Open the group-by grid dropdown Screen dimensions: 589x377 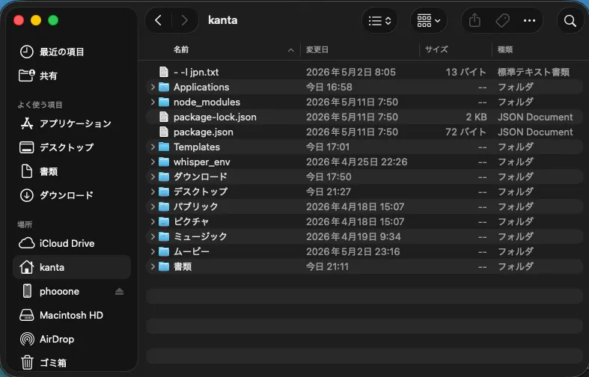coord(429,21)
